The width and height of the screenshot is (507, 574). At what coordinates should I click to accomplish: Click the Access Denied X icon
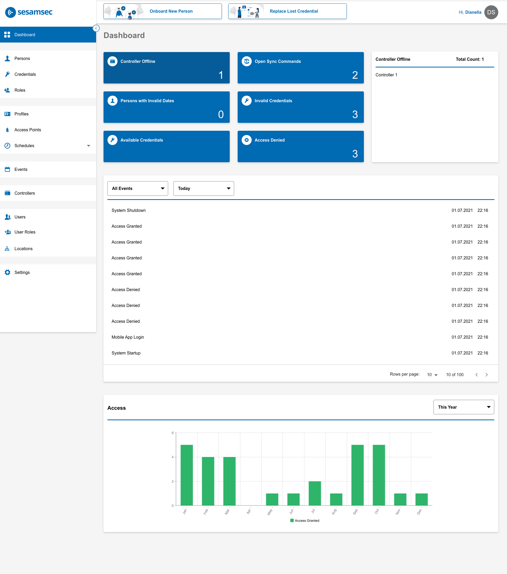point(246,140)
